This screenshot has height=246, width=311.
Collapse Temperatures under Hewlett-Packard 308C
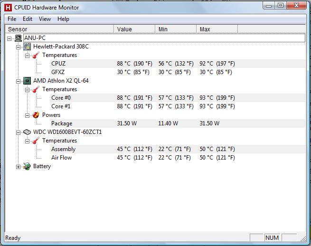[x=28, y=56]
